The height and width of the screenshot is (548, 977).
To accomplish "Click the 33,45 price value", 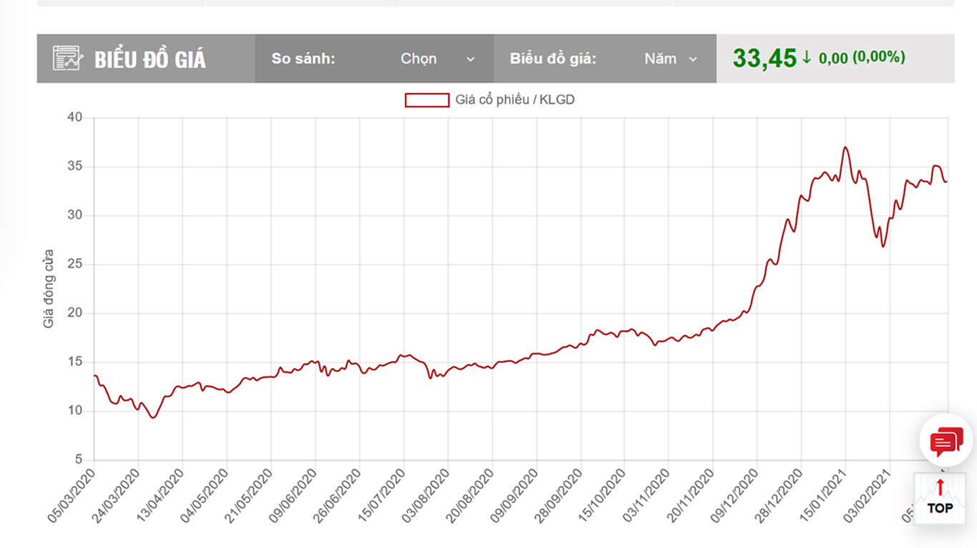I will tap(764, 59).
